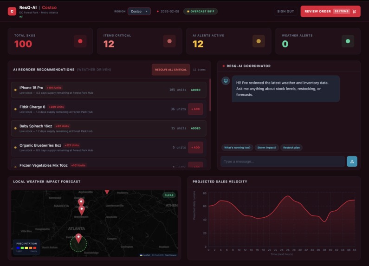369x266 pixels.
Task: Click the CLEAR badge on the weather map
Action: pyautogui.click(x=169, y=195)
